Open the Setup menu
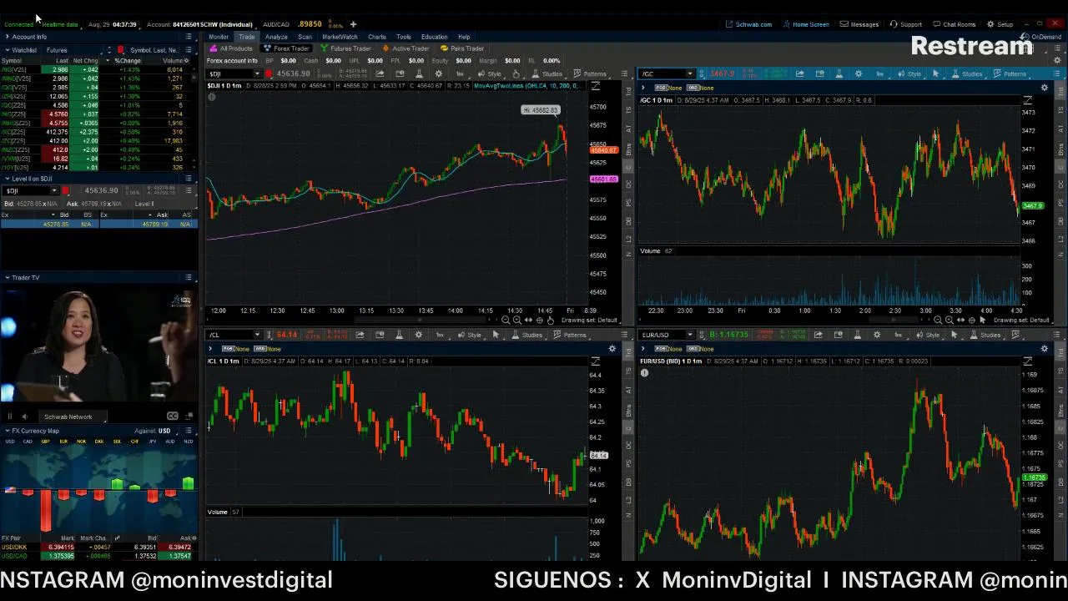 coord(1000,24)
